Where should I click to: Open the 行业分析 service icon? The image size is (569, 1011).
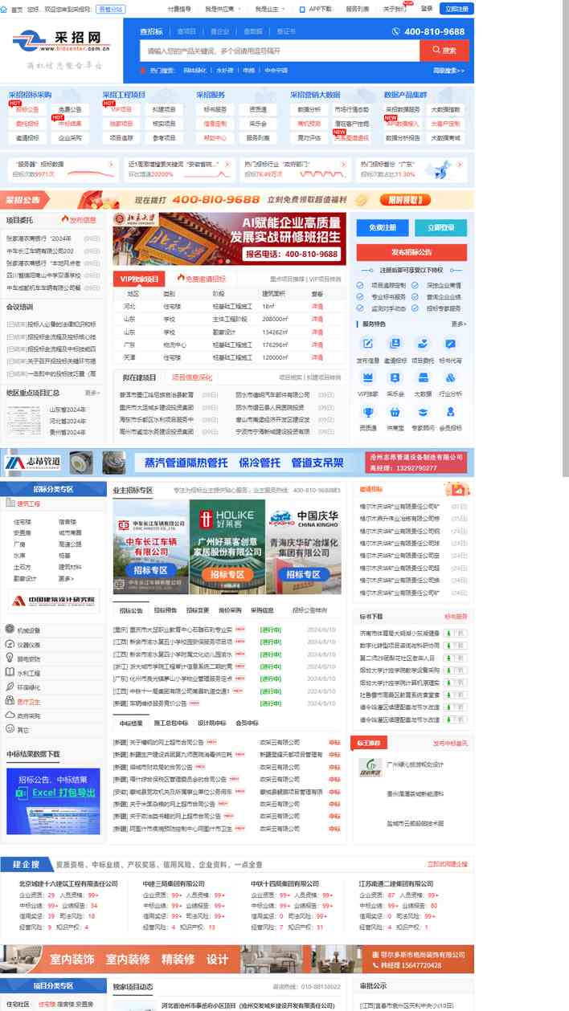pos(450,377)
